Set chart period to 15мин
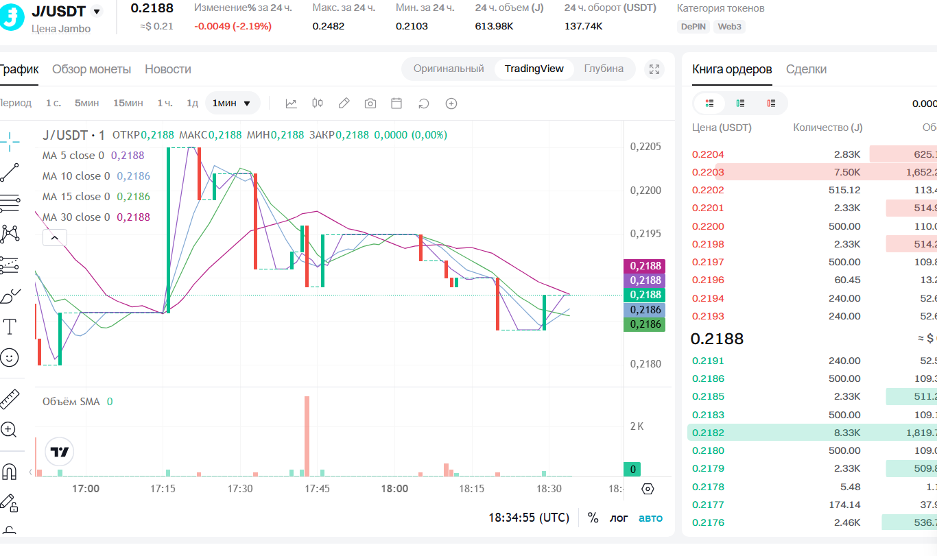Screen dimensions: 937x556 click(x=128, y=103)
